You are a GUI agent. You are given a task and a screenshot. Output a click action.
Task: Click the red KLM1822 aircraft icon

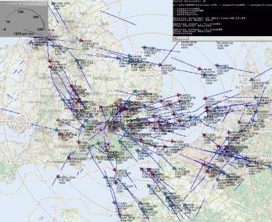[178, 95]
